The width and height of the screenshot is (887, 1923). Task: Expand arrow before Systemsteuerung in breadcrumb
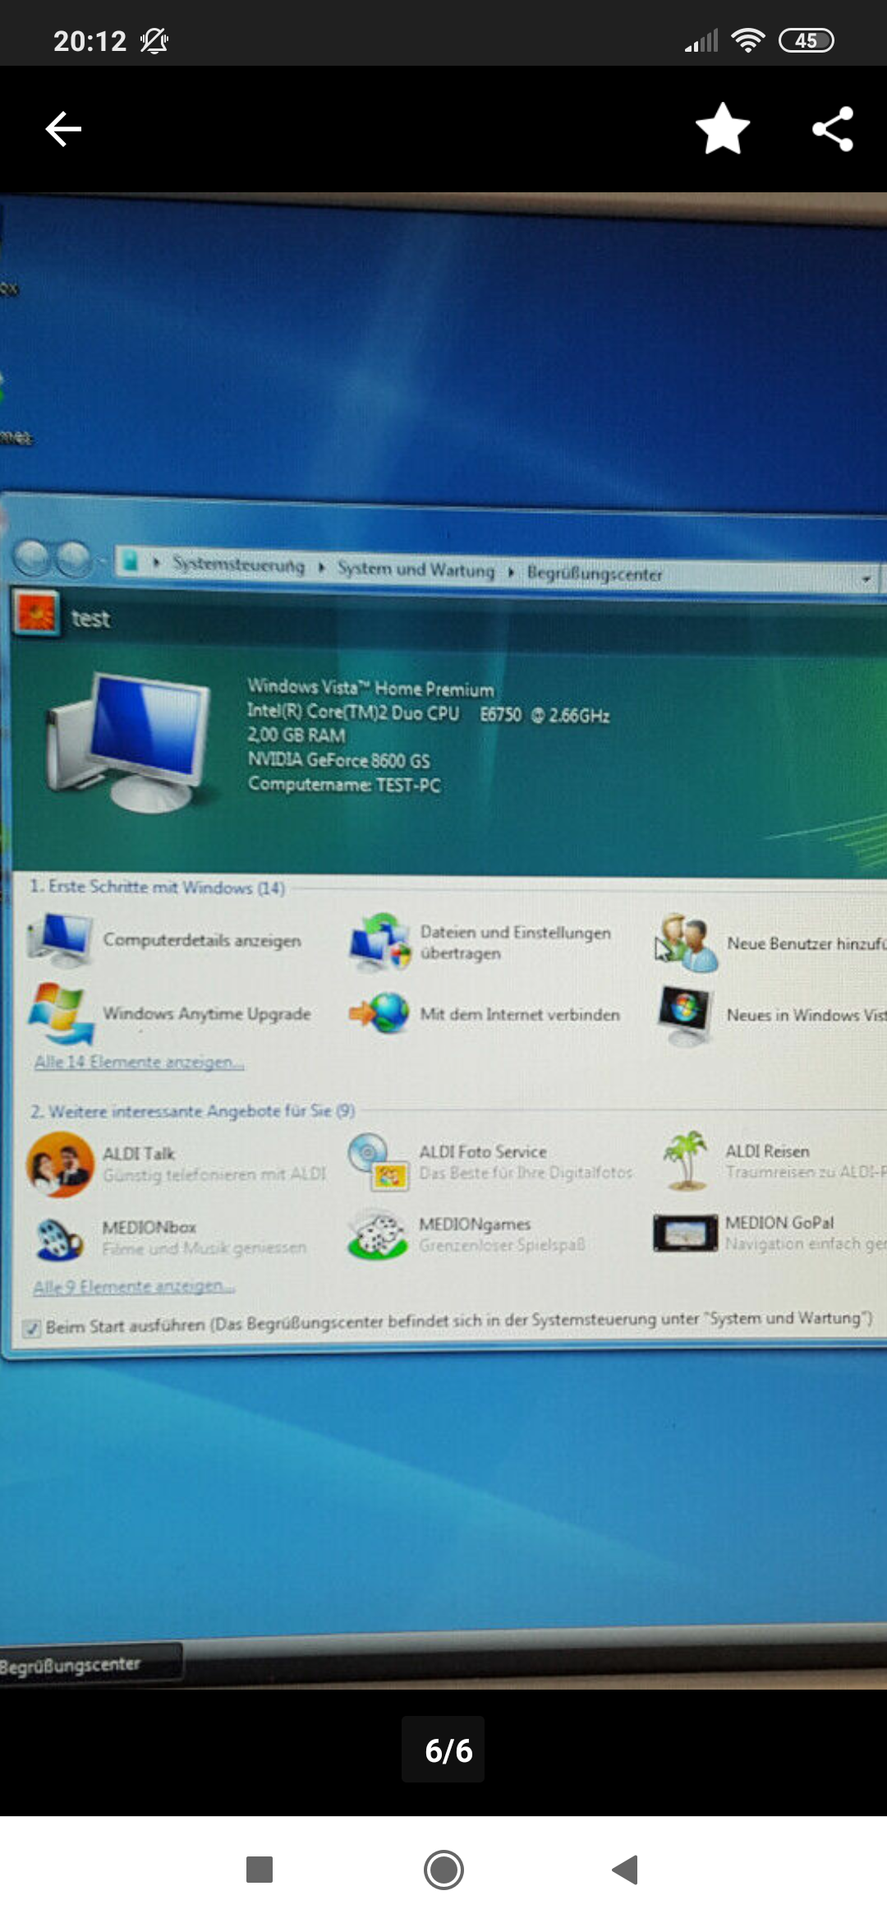(157, 563)
